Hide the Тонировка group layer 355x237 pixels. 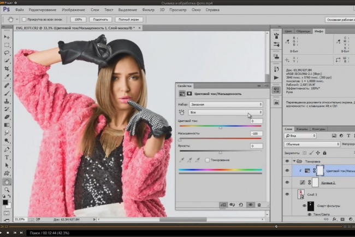[x=287, y=161]
